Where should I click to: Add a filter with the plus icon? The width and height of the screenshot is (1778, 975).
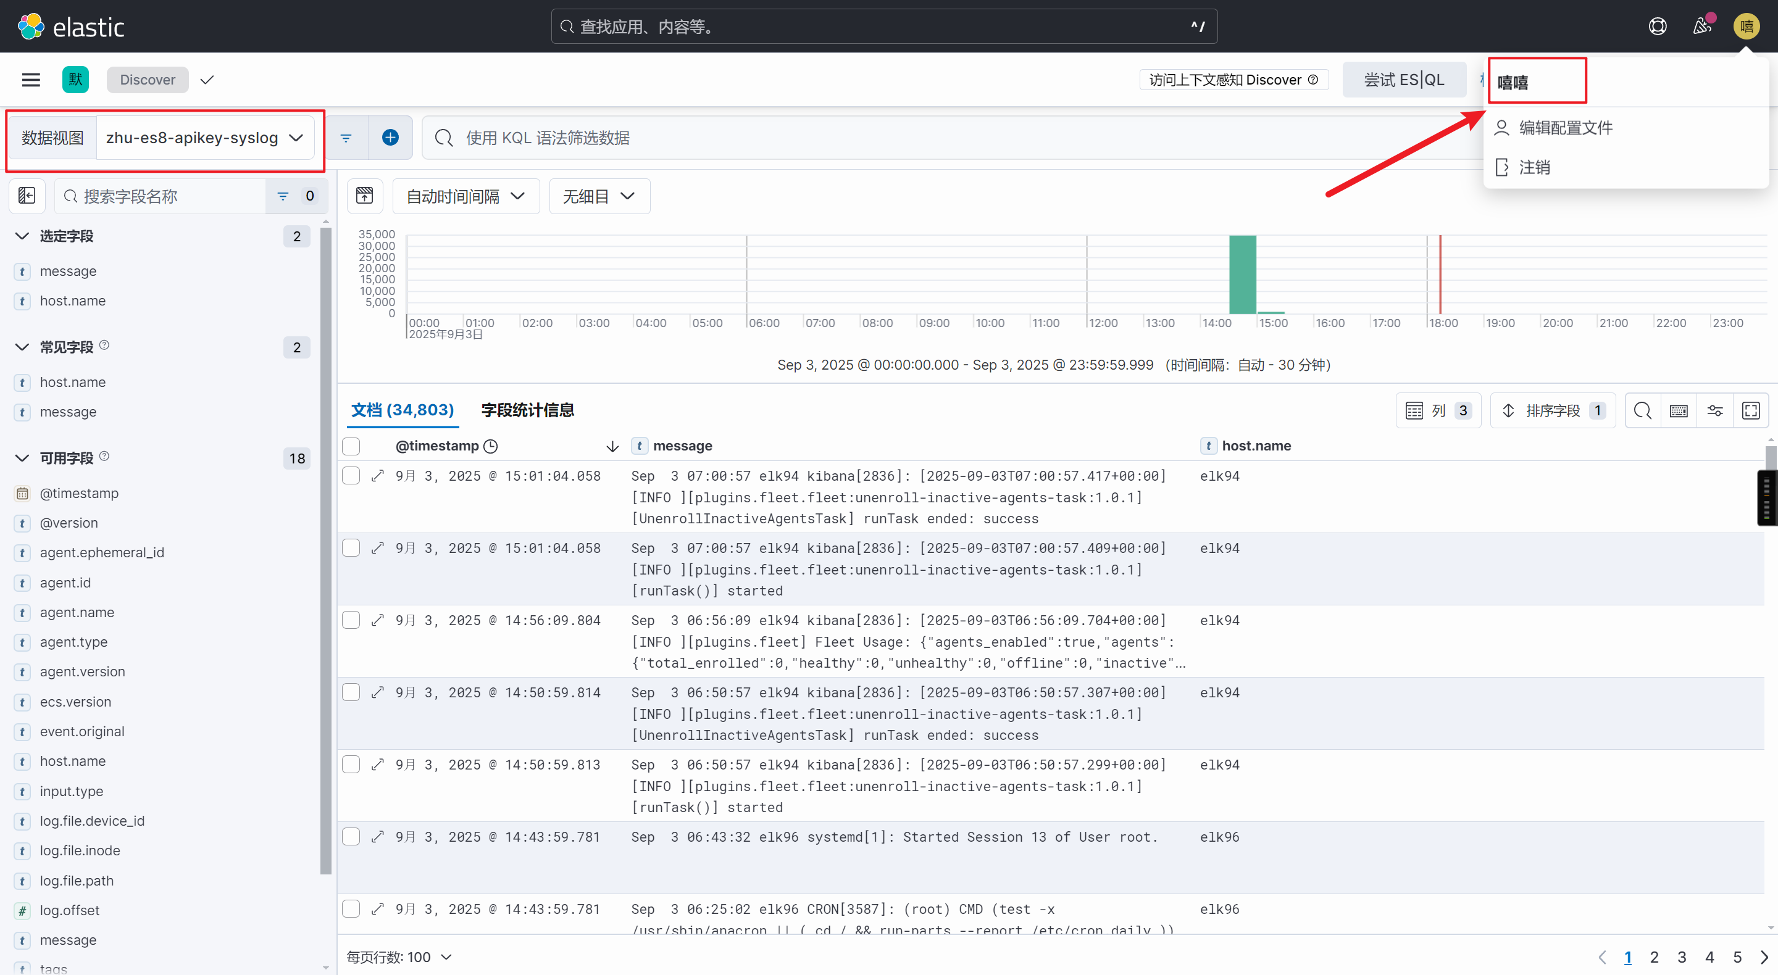[390, 138]
